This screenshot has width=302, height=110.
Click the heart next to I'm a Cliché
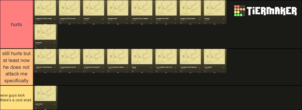coord(224,68)
